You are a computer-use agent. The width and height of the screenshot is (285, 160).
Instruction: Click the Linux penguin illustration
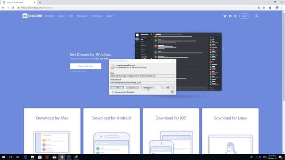pyautogui.click(x=230, y=148)
